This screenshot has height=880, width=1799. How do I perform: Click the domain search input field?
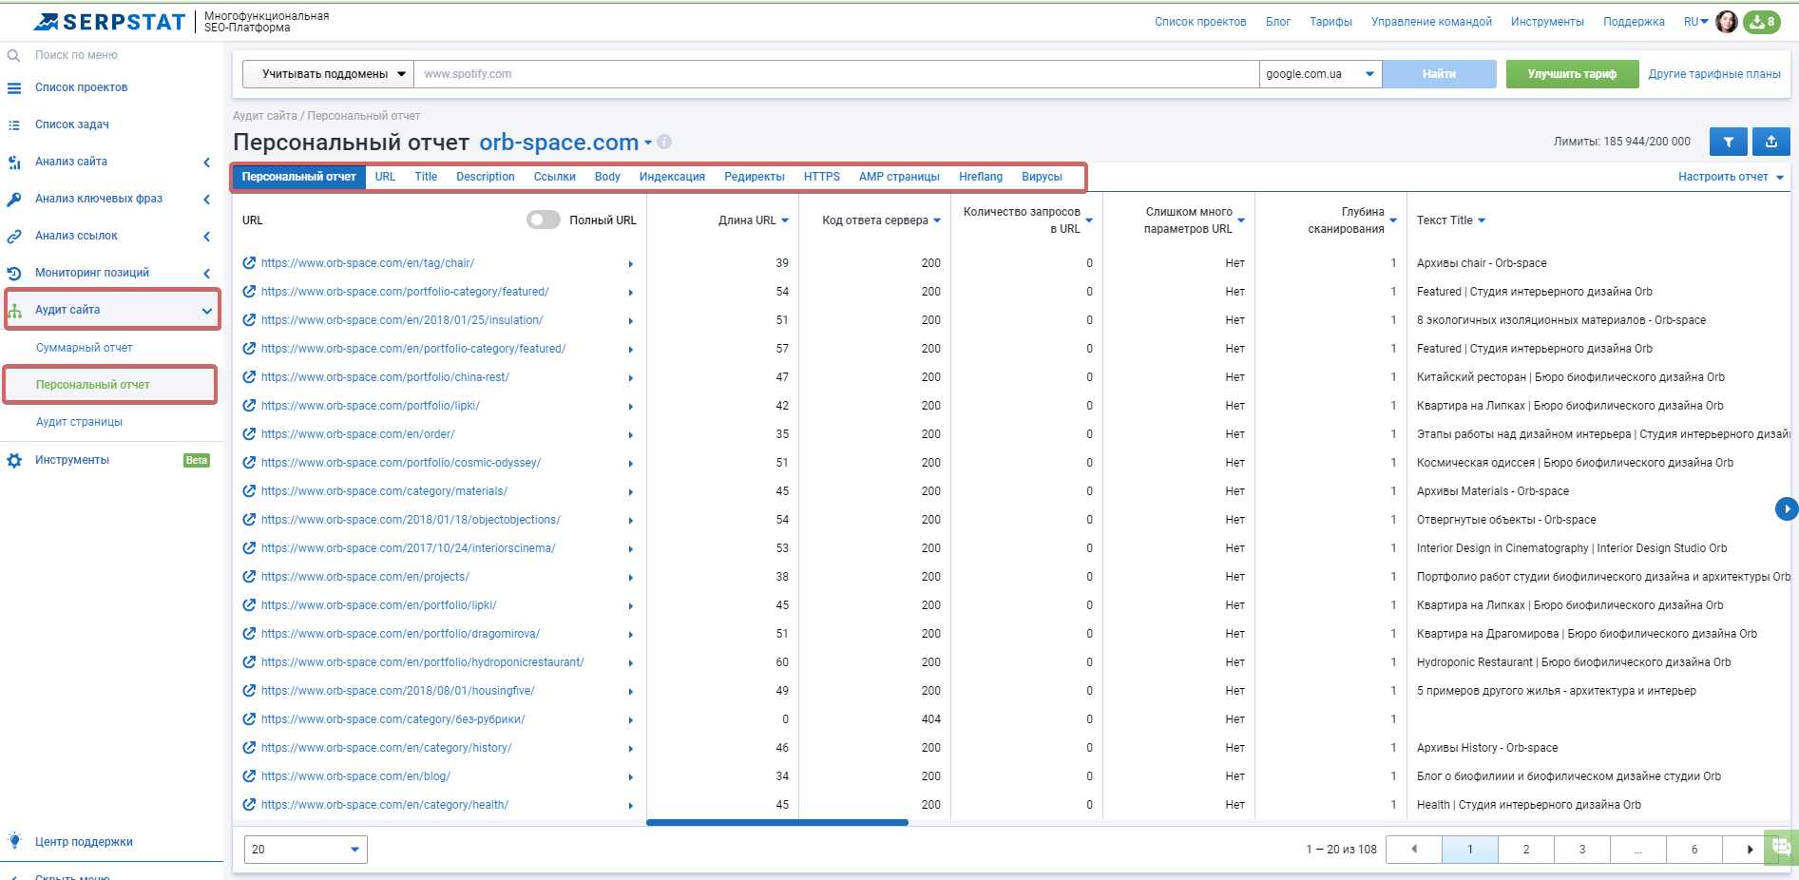pos(836,74)
